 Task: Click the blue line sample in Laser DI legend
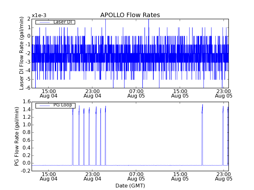coord(44,22)
